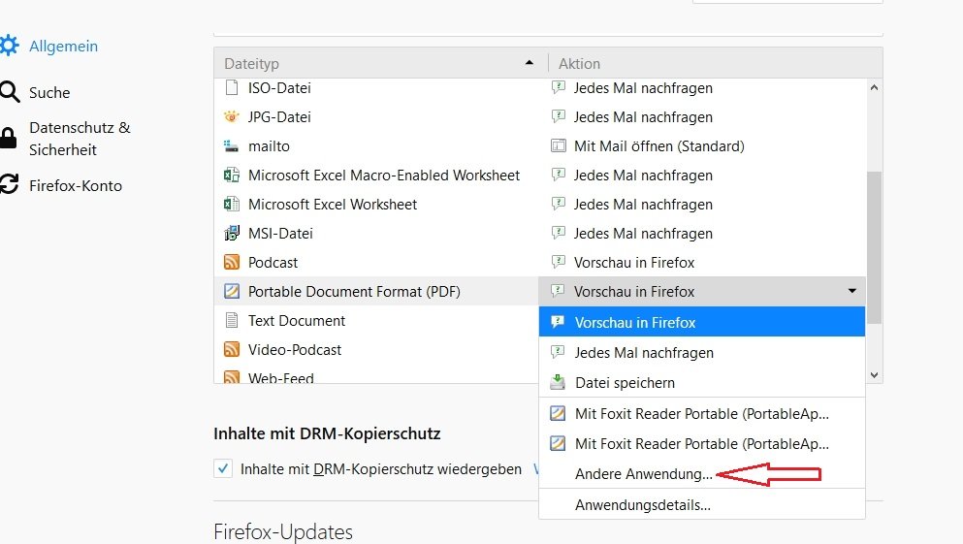Viewport: 963px width, 544px height.
Task: Click the MSI-Datei installer icon
Action: click(x=231, y=234)
